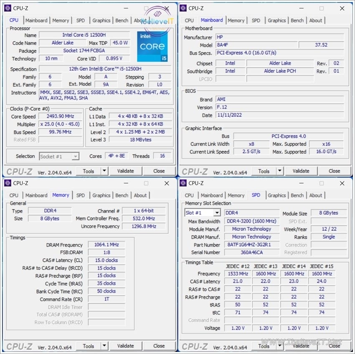Open the Tools dropdown arrow in the CPU window
Viewport: 355px width, 354px height.
(x=104, y=171)
